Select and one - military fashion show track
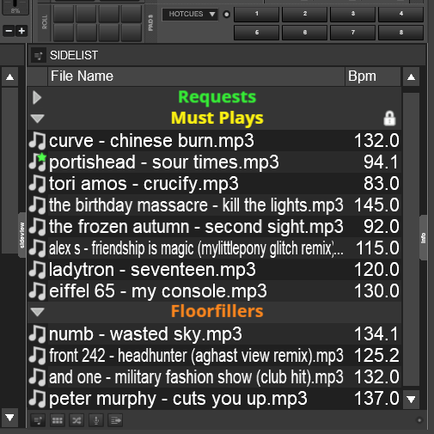Viewport: 434px width, 434px height. click(214, 377)
